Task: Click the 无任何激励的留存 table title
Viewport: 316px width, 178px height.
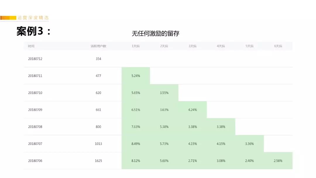Action: (x=155, y=34)
